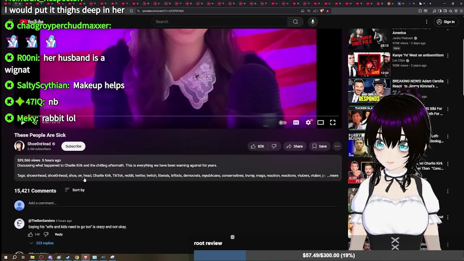Screen dimensions: 464x261
Task: Open Windows taskbar search
Action: coord(14,258)
